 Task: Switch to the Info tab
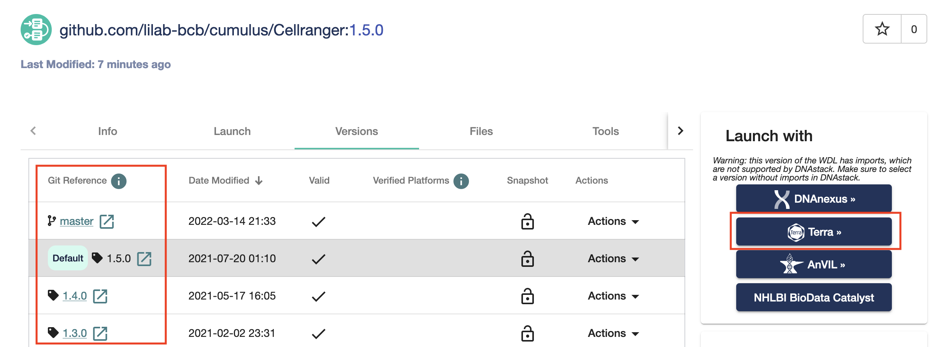108,131
